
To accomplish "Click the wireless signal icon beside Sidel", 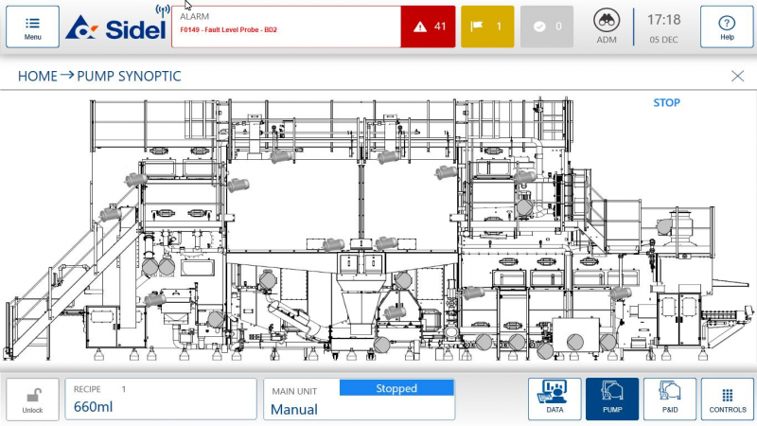I will tap(162, 16).
